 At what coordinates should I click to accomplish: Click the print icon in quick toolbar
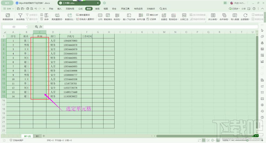(x=28, y=9)
